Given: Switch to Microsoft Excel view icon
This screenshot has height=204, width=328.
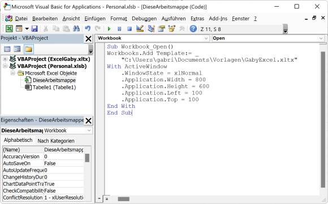Looking at the screenshot, I should 9,29.
